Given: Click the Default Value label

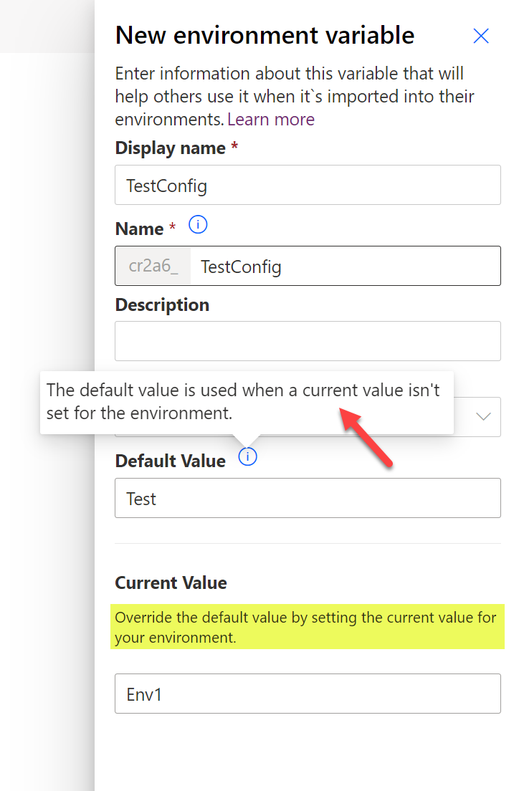Looking at the screenshot, I should tap(170, 461).
